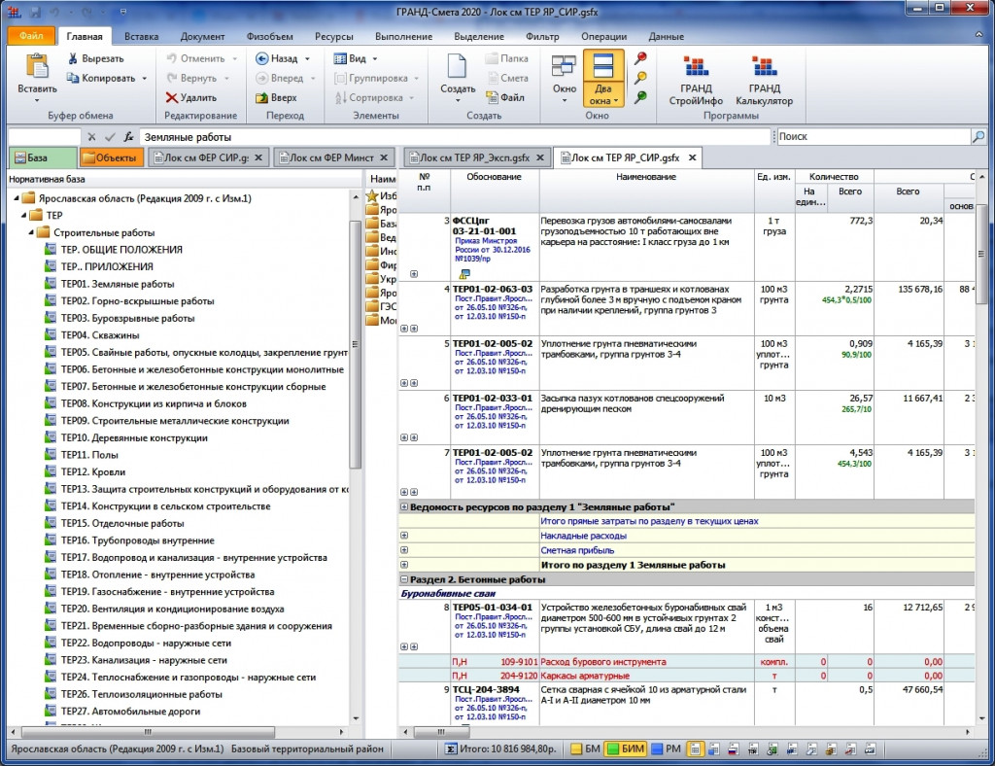Close the Лок см ТЕР ЯР_СИР.gsfx tab

(x=692, y=157)
